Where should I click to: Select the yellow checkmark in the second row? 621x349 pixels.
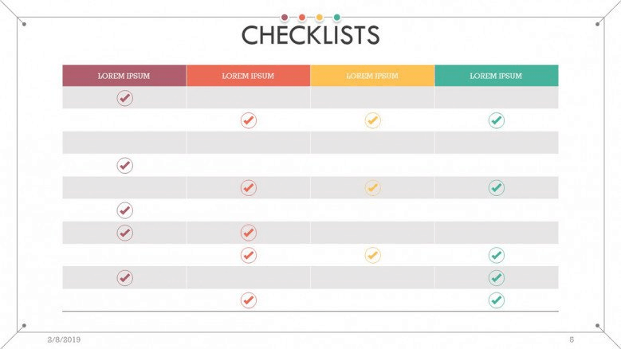[372, 120]
